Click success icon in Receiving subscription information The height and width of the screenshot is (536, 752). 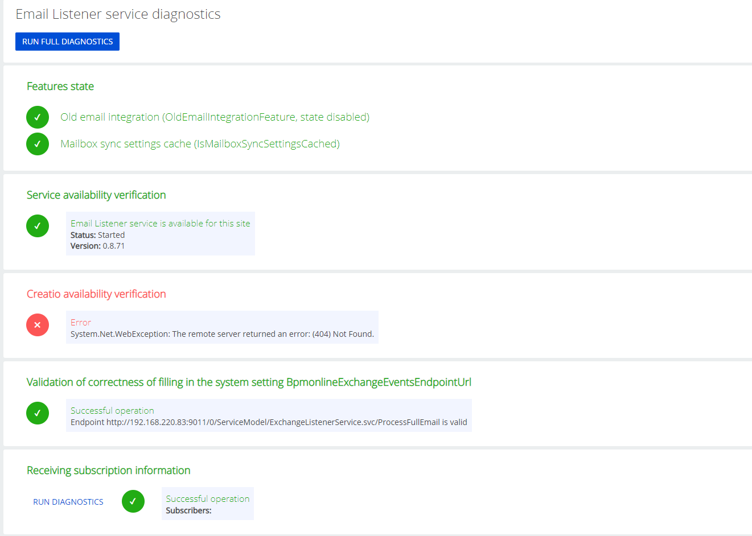tap(133, 501)
